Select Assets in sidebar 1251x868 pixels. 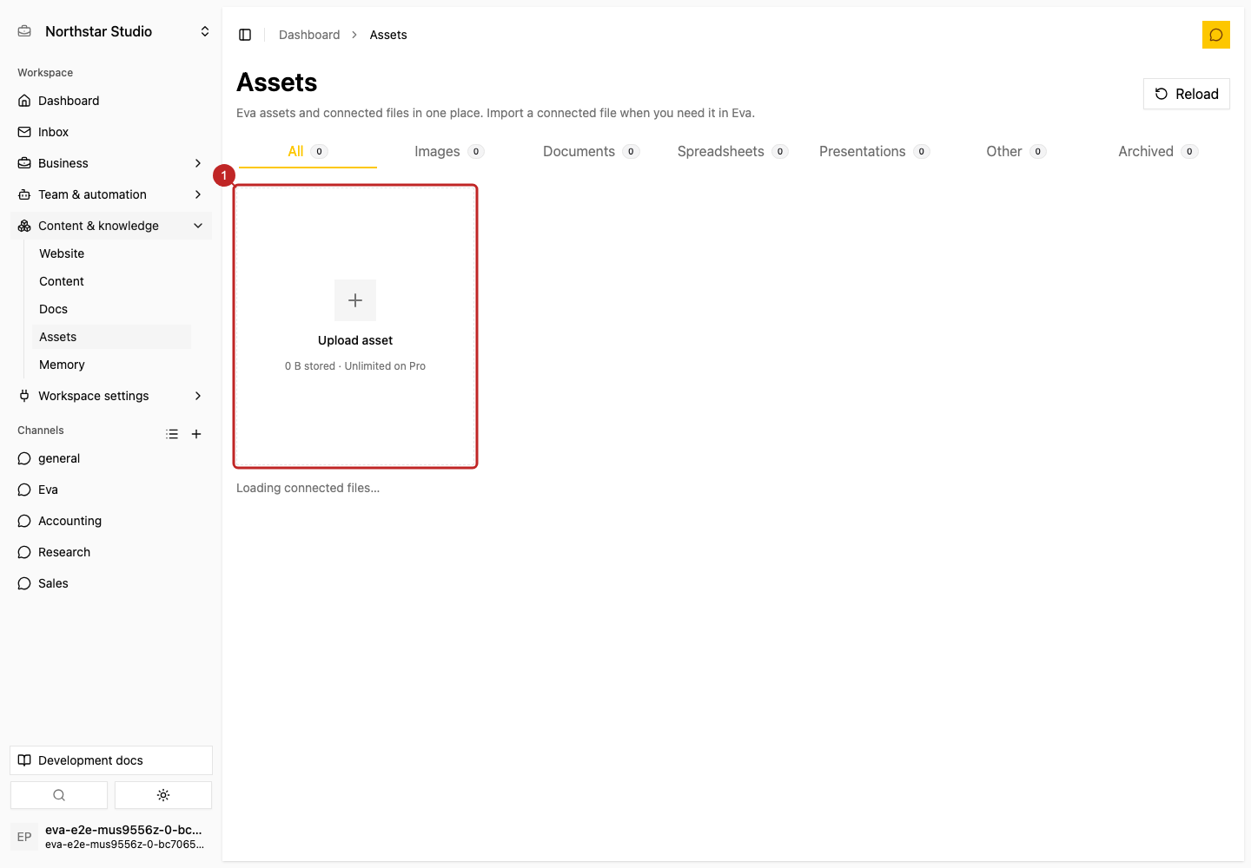tap(111, 337)
